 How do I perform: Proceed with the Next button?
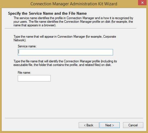109,125
